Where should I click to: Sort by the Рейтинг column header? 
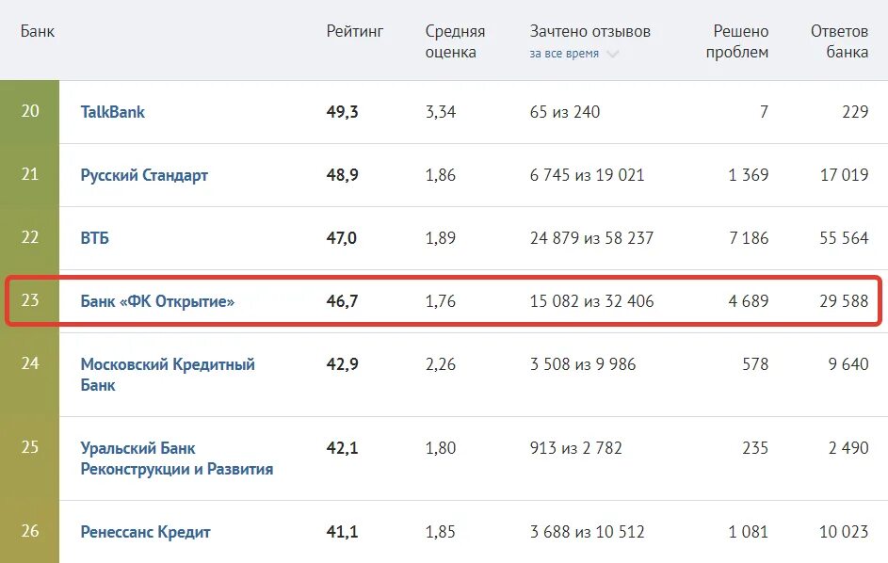coord(355,32)
